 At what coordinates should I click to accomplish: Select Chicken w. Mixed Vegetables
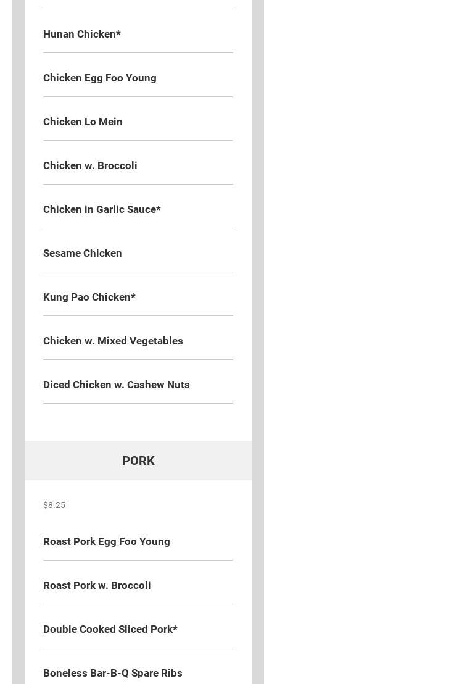(x=113, y=341)
